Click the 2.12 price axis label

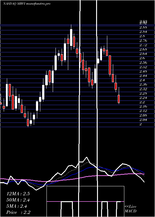point(143,111)
